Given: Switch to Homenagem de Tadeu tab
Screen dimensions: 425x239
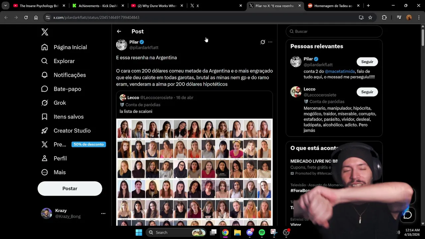Looking at the screenshot, I should click(334, 6).
